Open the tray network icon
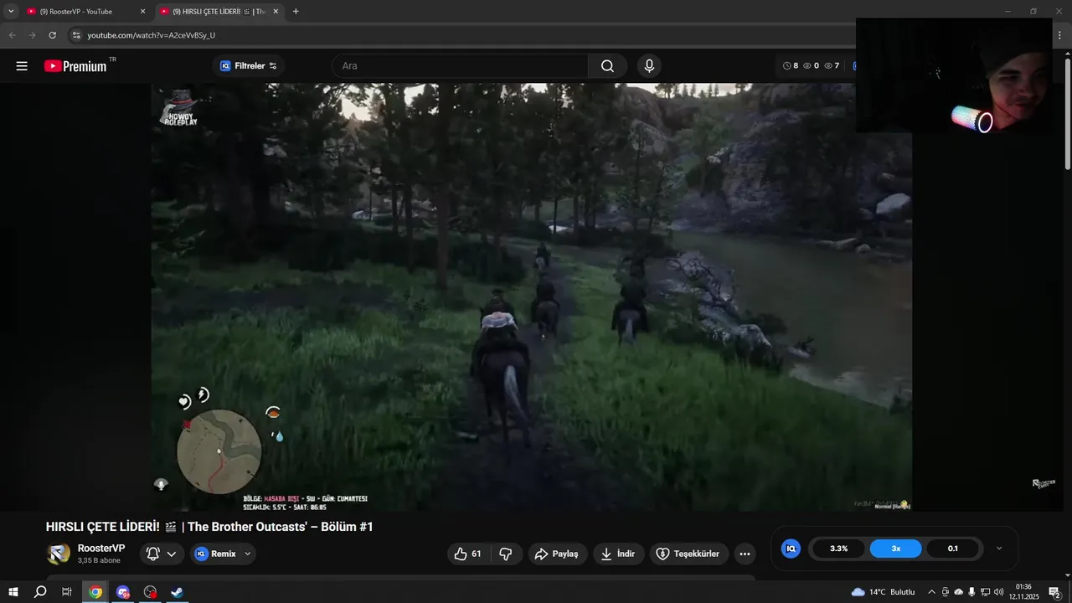Viewport: 1072px width, 603px height. (985, 592)
